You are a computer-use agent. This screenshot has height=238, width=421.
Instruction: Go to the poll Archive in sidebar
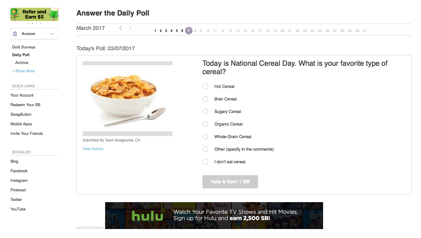pyautogui.click(x=22, y=63)
